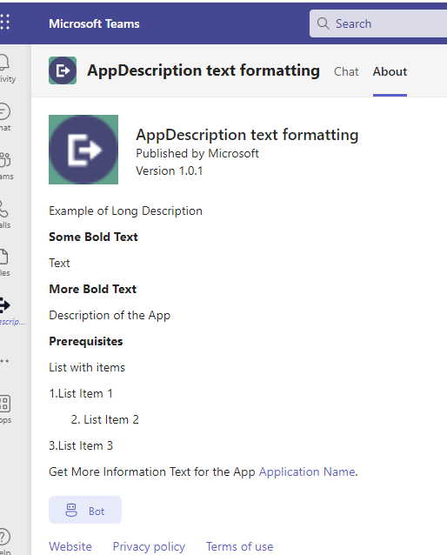Image resolution: width=447 pixels, height=555 pixels.
Task: Go to Chat in the left sidebar
Action: (x=5, y=117)
